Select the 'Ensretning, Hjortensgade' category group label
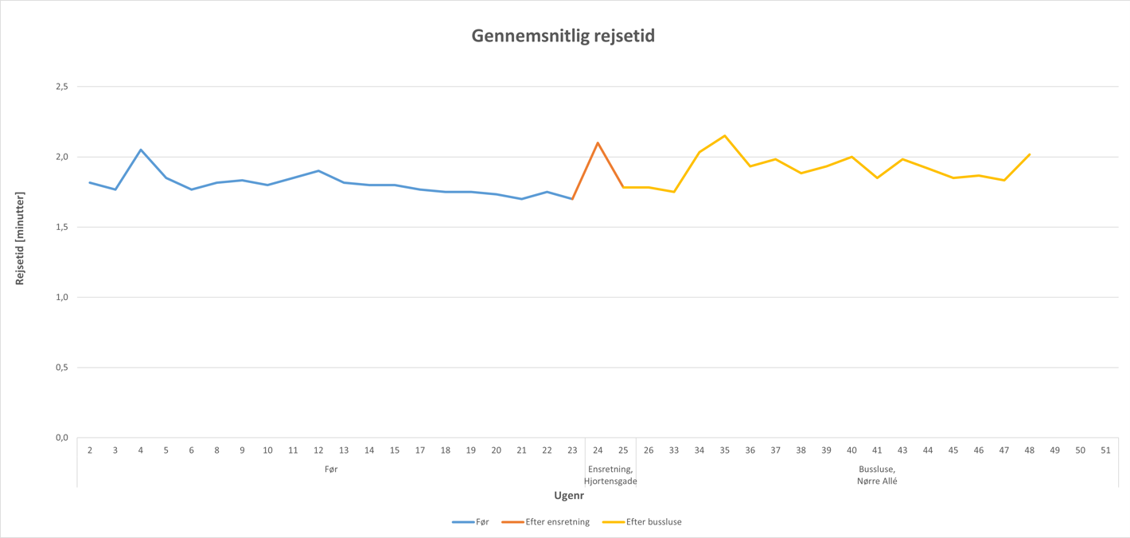Viewport: 1130px width, 538px height. point(610,475)
